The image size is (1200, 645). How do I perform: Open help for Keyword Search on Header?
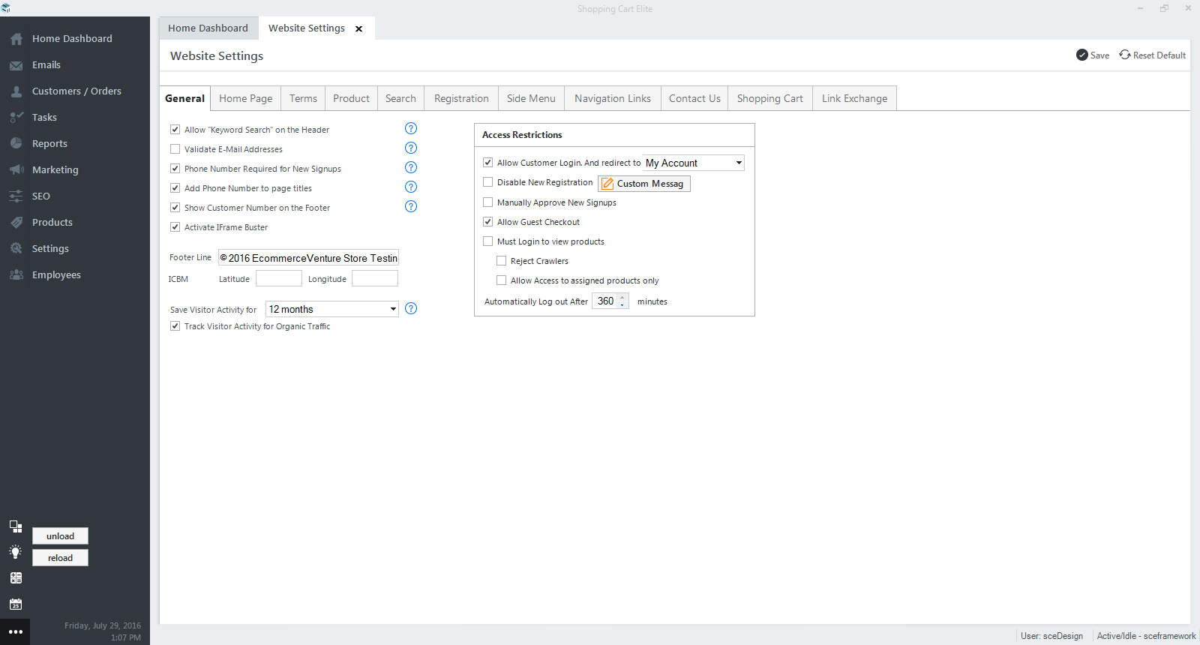[x=411, y=128]
